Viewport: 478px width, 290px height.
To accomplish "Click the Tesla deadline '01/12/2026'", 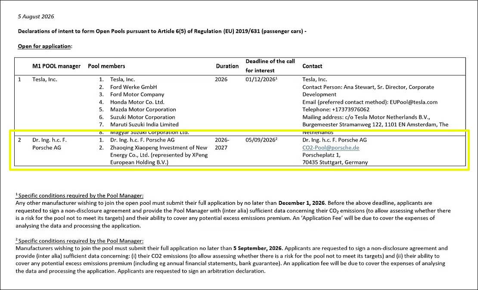I will coord(261,80).
